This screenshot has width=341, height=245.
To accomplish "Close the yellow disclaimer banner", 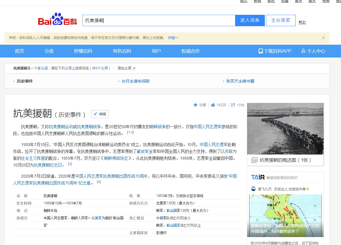I will coord(323,38).
